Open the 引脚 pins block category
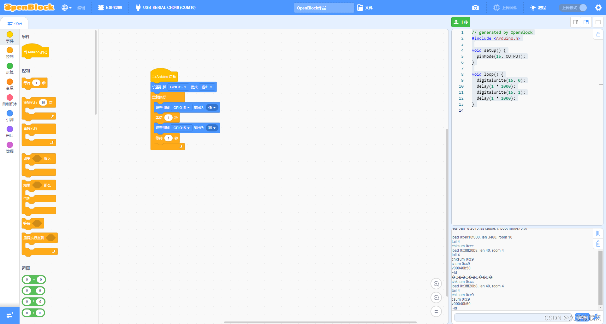The image size is (606, 324). tap(9, 116)
